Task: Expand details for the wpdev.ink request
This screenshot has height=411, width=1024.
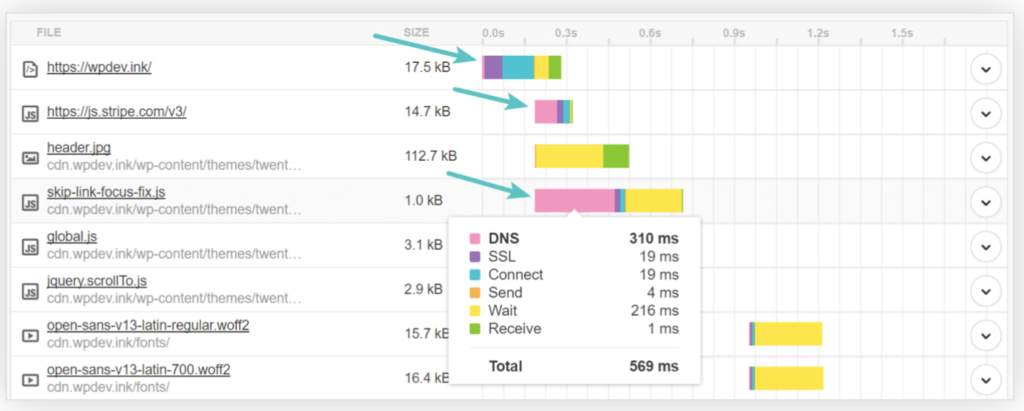Action: point(985,69)
